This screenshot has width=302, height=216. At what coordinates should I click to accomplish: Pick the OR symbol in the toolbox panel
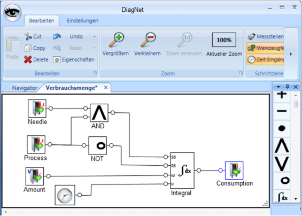pos(282,164)
